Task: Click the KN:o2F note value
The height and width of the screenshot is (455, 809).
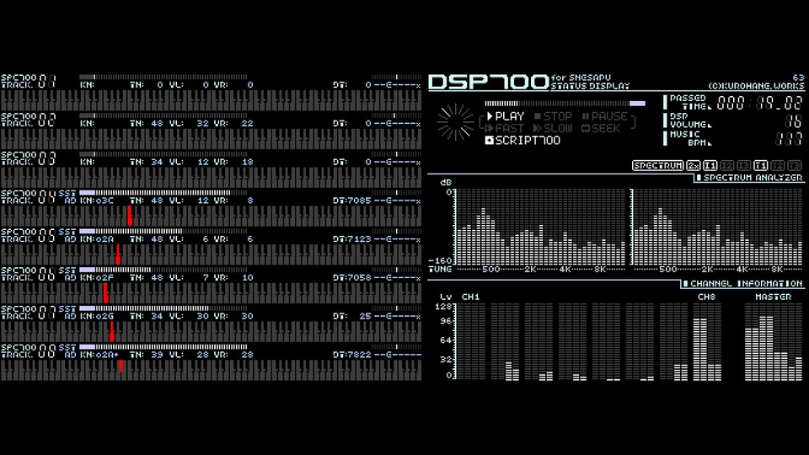Action: [97, 277]
